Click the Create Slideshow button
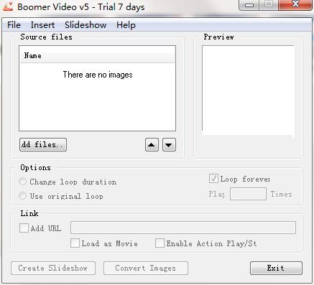This screenshot has width=314, height=285. (x=53, y=268)
